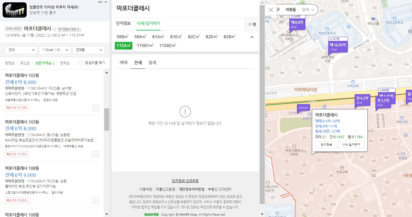The image size is (412, 217).
Task: Click the listing list scrollbar up arrow
Action: [107, 72]
